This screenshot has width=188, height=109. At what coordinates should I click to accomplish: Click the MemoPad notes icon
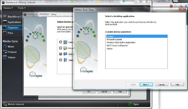coord(65,48)
